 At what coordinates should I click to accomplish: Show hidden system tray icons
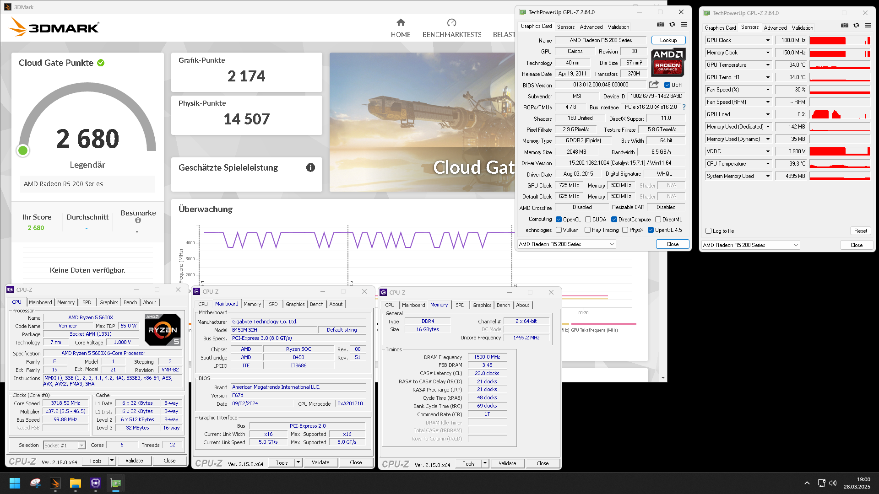click(x=807, y=483)
